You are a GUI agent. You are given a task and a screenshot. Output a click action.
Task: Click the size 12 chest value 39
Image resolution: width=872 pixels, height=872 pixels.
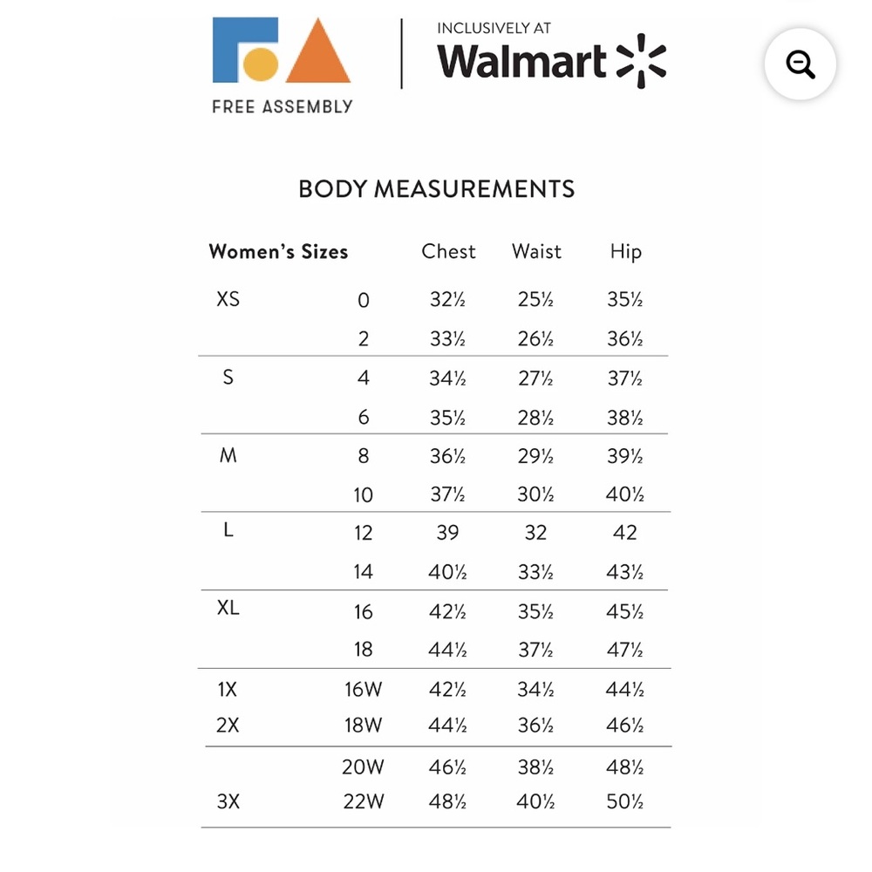[447, 533]
